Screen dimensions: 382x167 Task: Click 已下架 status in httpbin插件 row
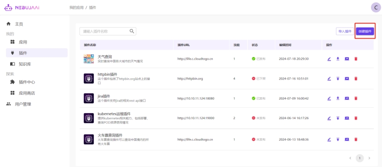click(x=258, y=79)
